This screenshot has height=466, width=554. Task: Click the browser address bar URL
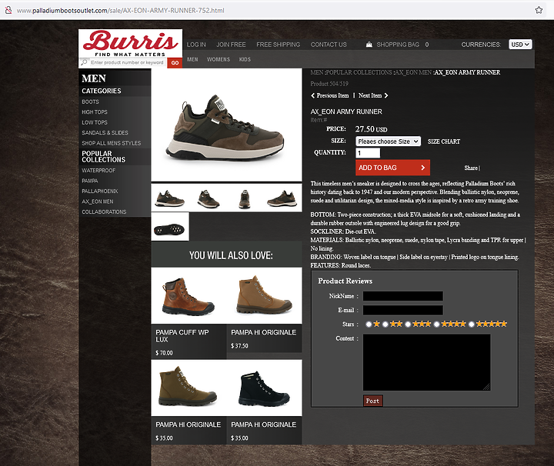(121, 11)
